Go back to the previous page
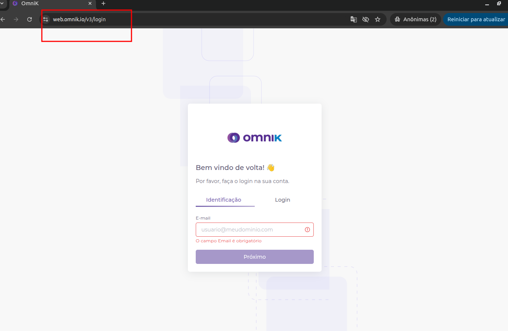 (3, 19)
